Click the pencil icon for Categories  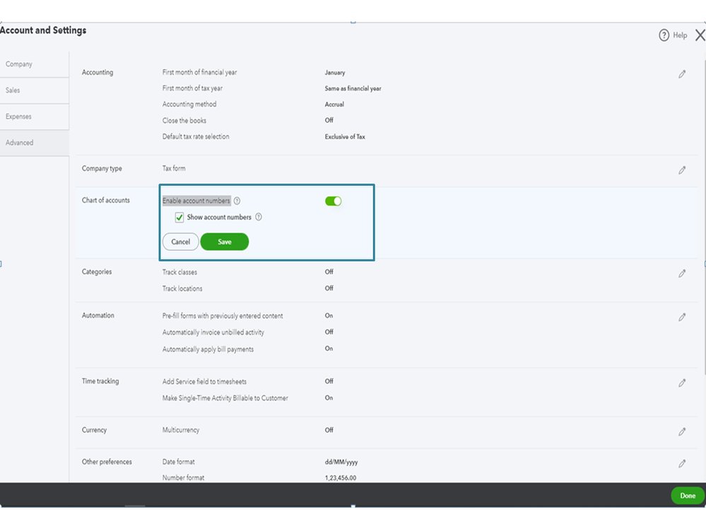[682, 273]
